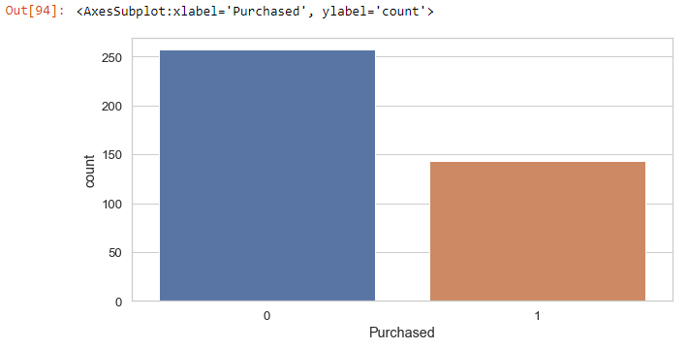Click the gap between the two bars
The width and height of the screenshot is (688, 350).
(x=402, y=229)
